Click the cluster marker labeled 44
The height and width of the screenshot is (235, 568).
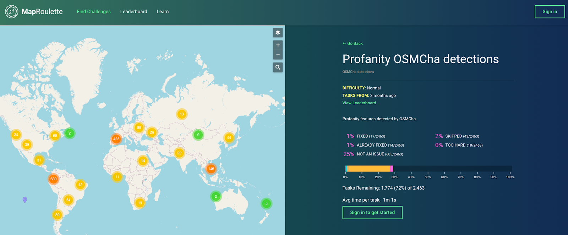click(x=229, y=138)
